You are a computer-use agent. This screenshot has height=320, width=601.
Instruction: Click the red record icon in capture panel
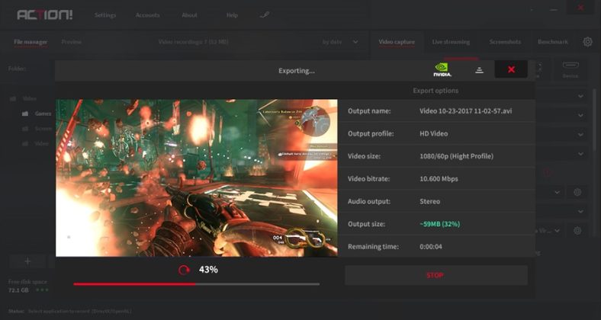548,173
